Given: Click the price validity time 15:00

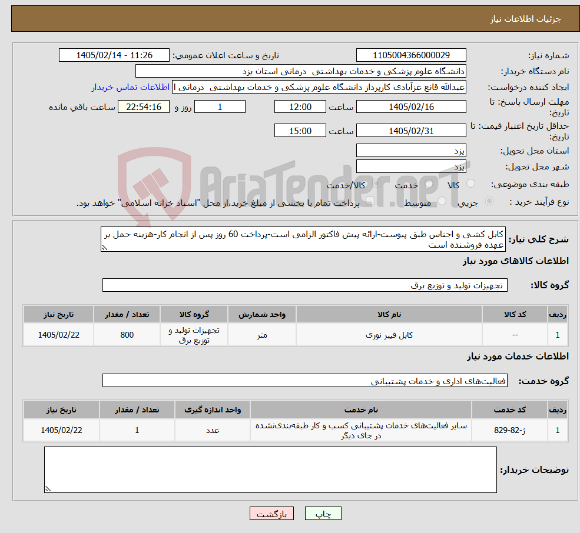Looking at the screenshot, I should (300, 131).
